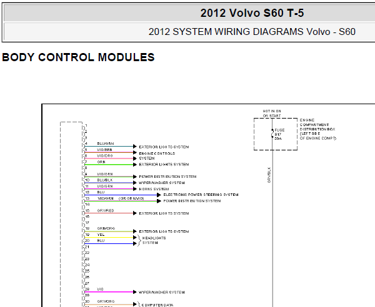Click the 'HOT IN ON OR START' label

(x=272, y=114)
